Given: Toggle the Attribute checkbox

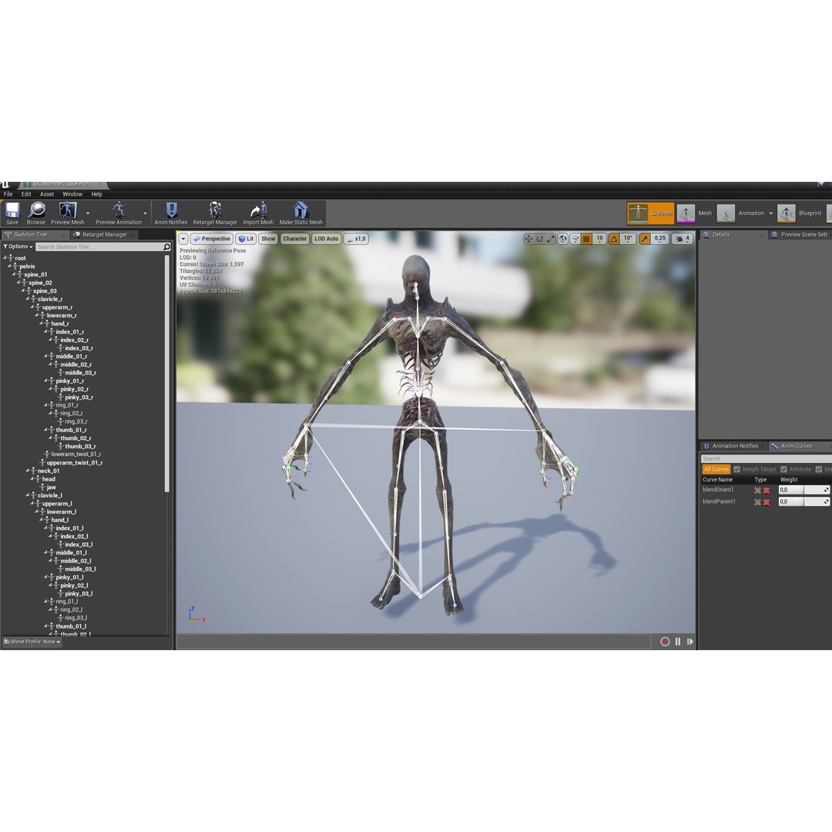Looking at the screenshot, I should [783, 469].
